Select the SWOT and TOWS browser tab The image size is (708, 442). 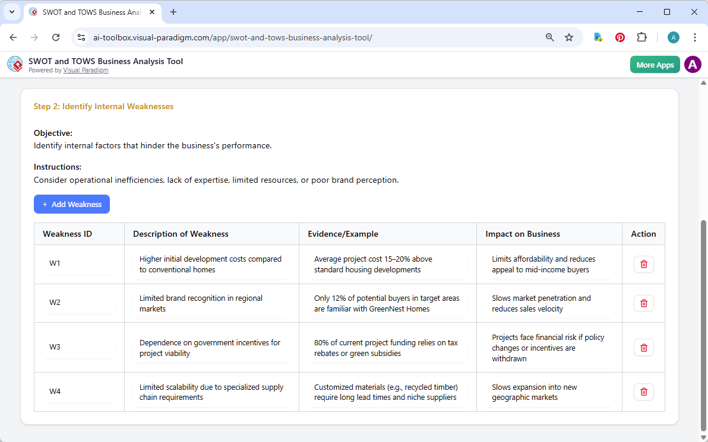click(89, 12)
